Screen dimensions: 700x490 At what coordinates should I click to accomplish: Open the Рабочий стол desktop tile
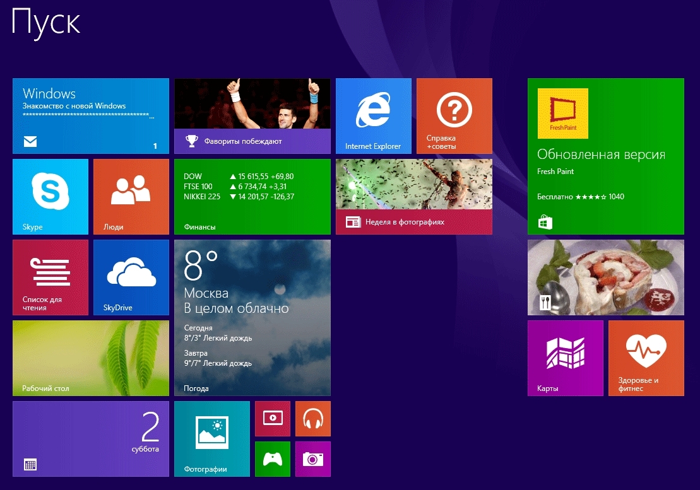(91, 358)
